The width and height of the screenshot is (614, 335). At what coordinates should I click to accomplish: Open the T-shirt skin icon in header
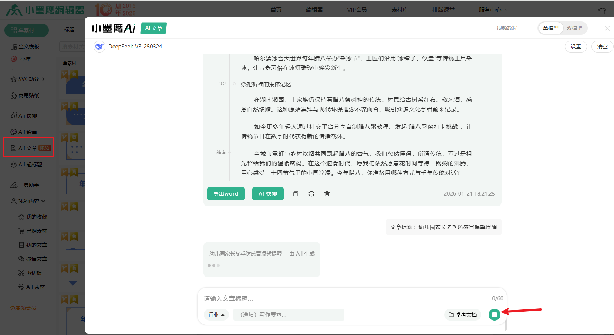(602, 11)
